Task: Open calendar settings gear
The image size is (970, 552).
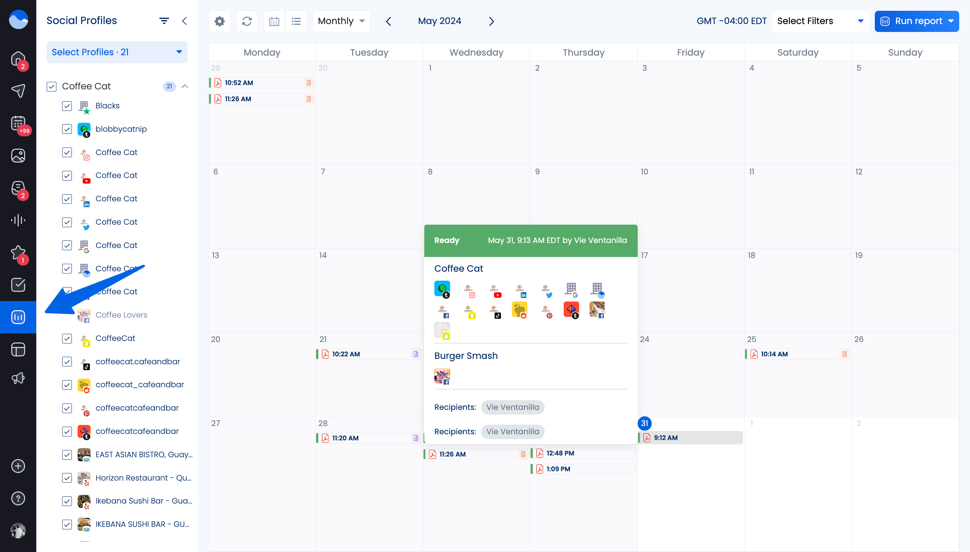Action: coord(220,21)
